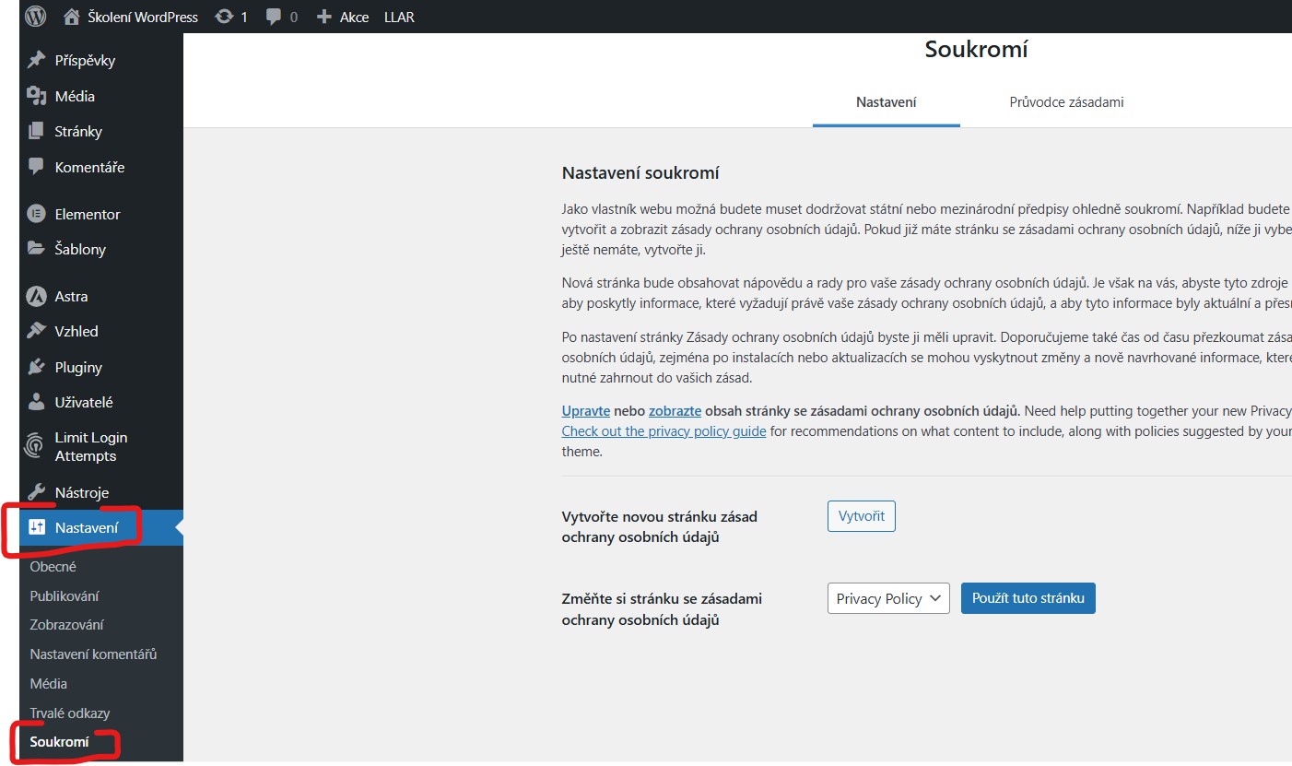The width and height of the screenshot is (1292, 766).
Task: Select the Nastavení tab under Soukromí
Action: [x=886, y=101]
